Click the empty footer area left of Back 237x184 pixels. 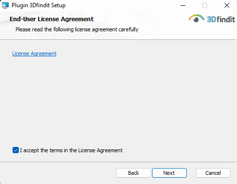click(x=58, y=173)
